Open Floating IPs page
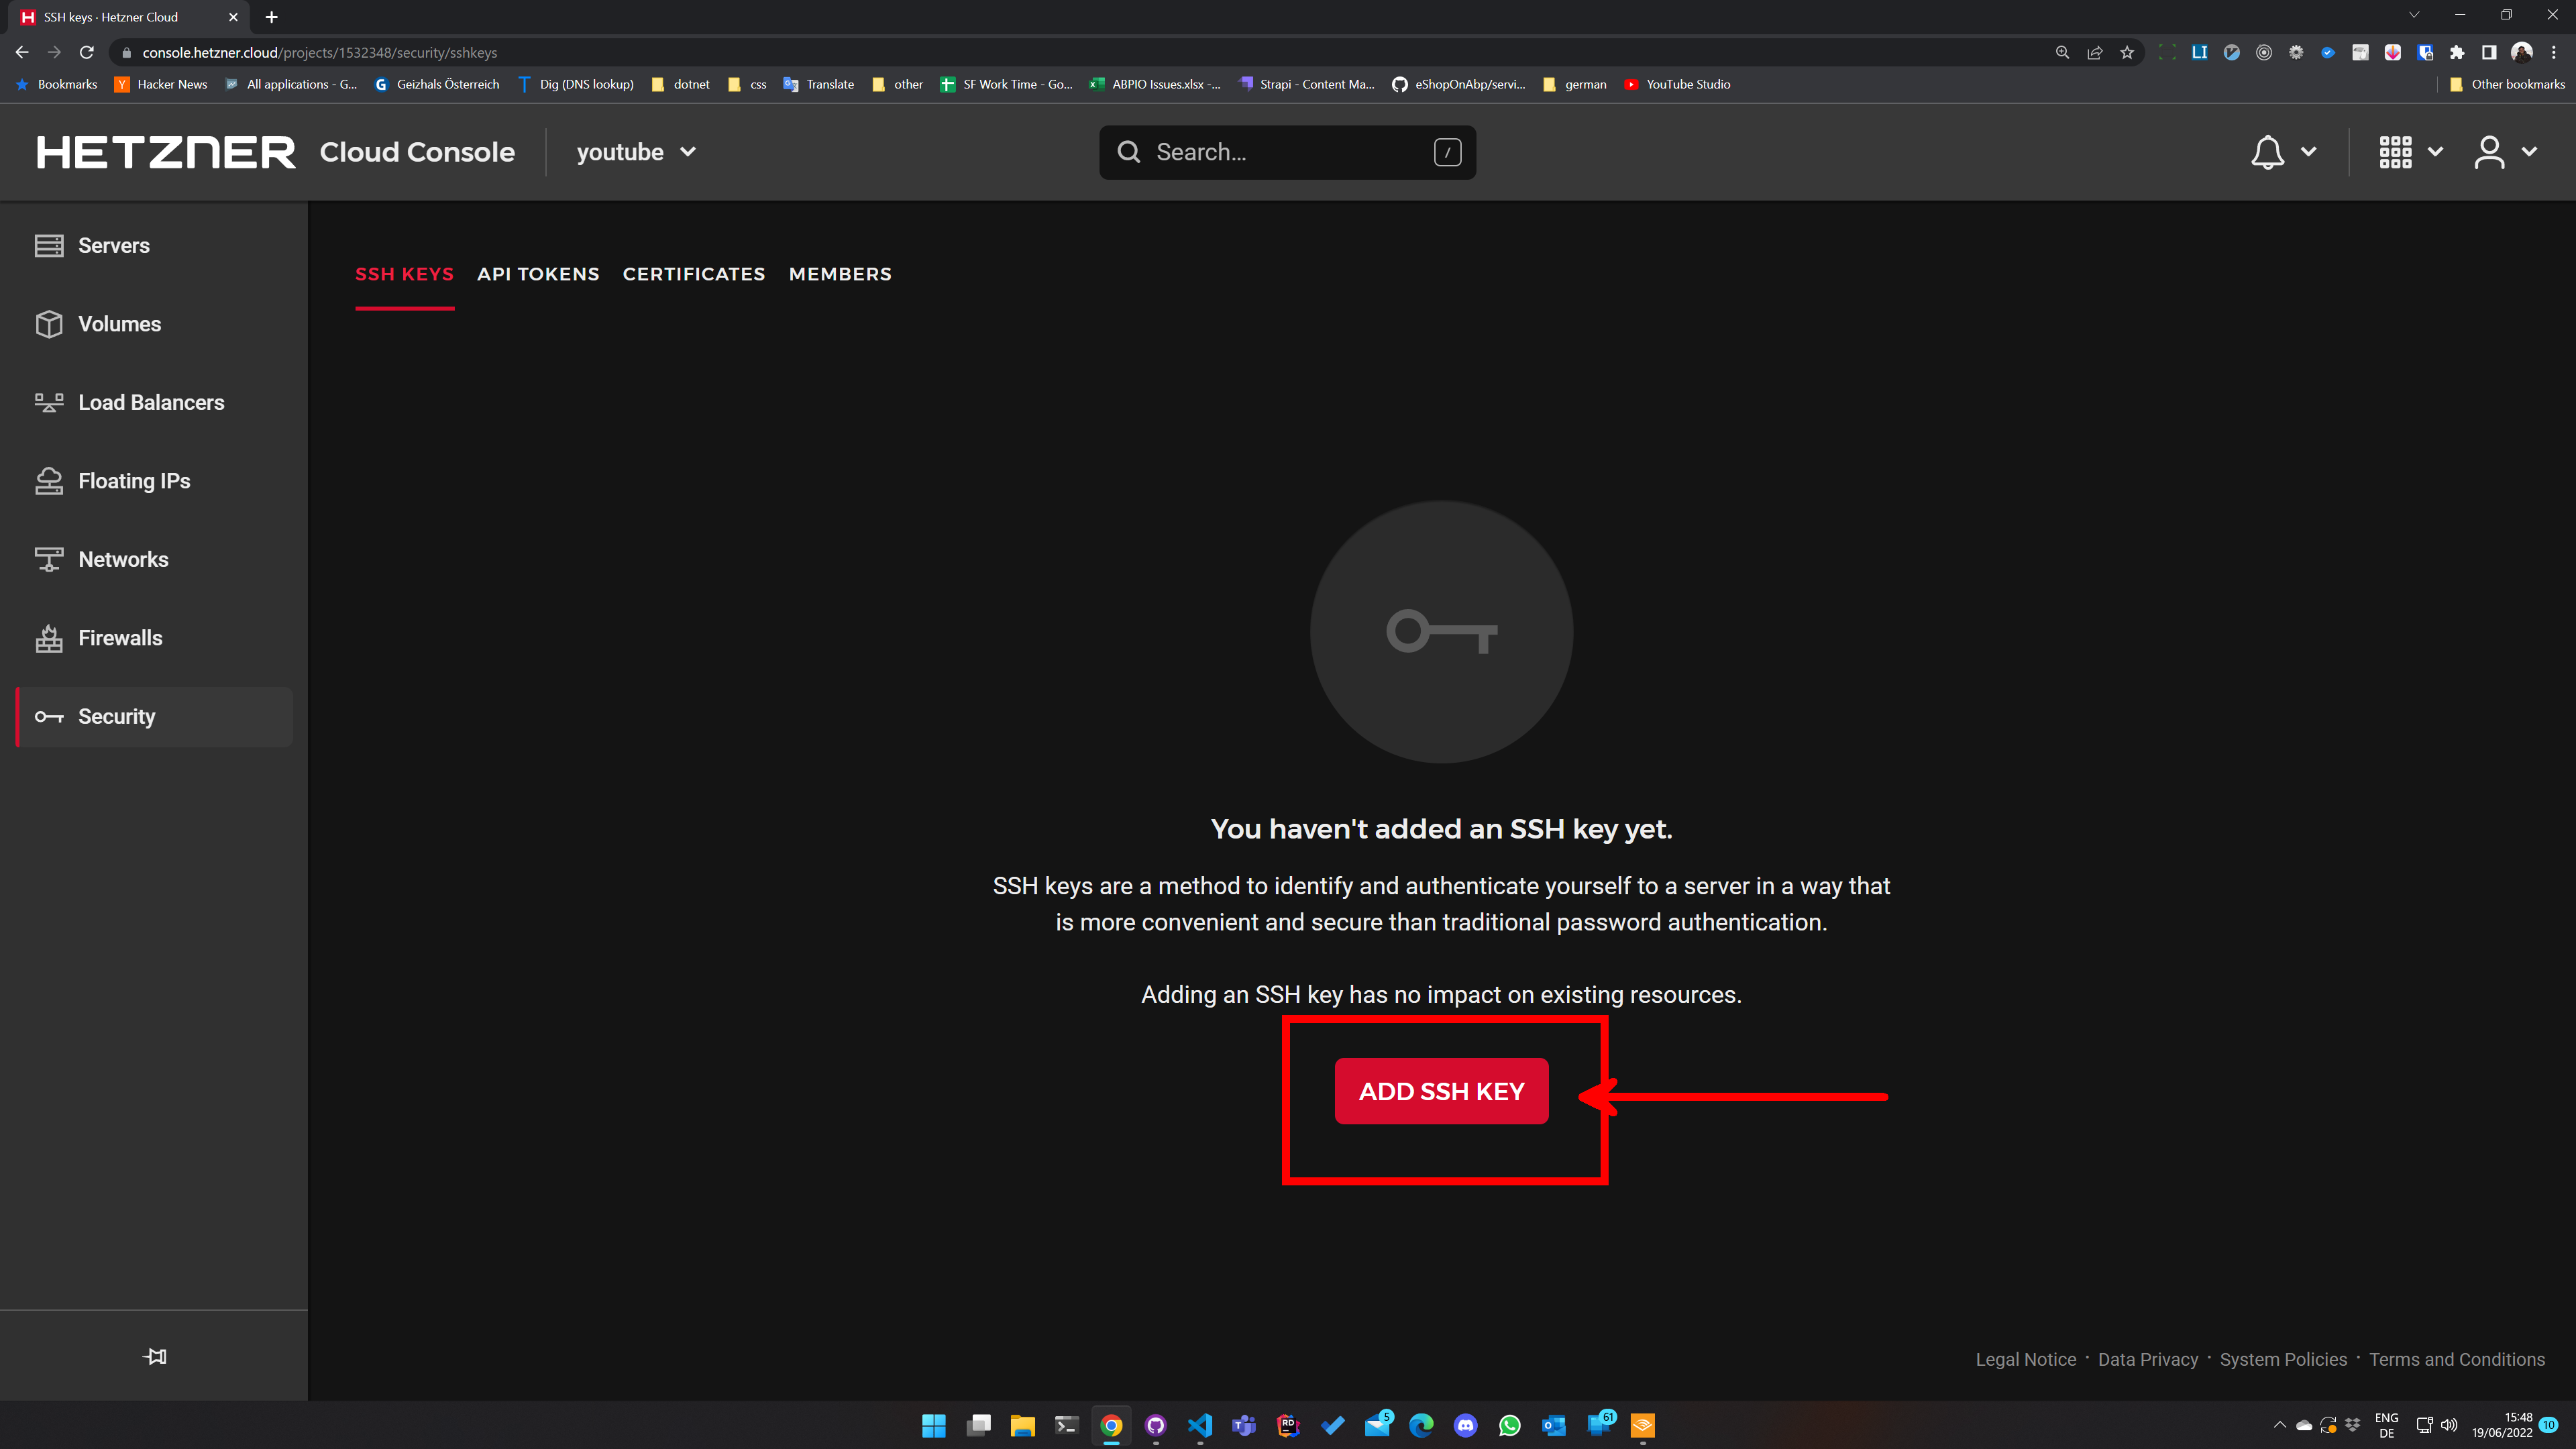This screenshot has height=1449, width=2576. pyautogui.click(x=134, y=481)
